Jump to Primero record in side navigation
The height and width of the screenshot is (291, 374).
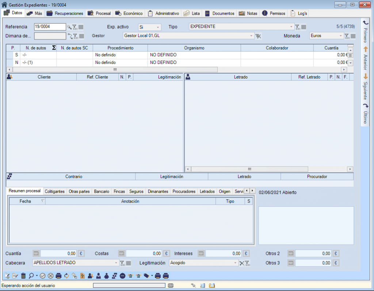[365, 32]
